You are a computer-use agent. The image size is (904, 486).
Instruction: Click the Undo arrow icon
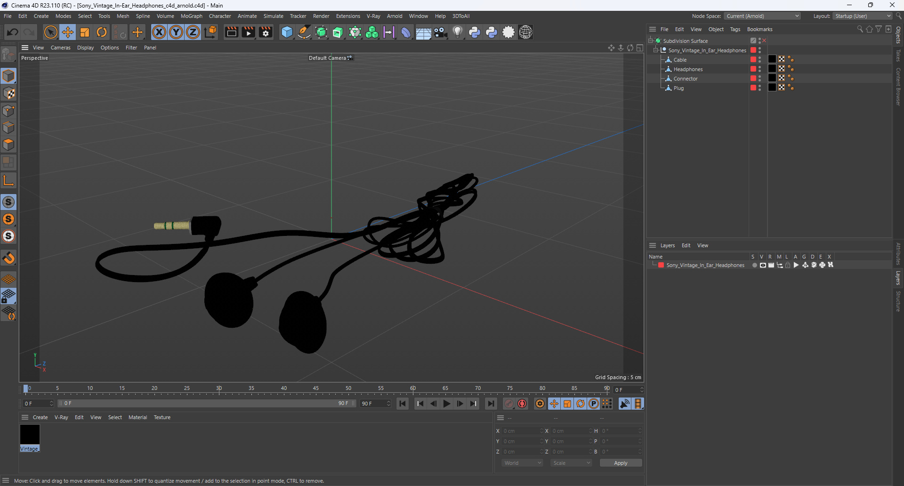13,32
